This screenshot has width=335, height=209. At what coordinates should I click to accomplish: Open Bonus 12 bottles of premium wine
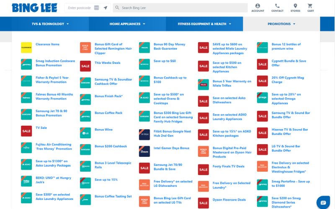click(x=286, y=46)
